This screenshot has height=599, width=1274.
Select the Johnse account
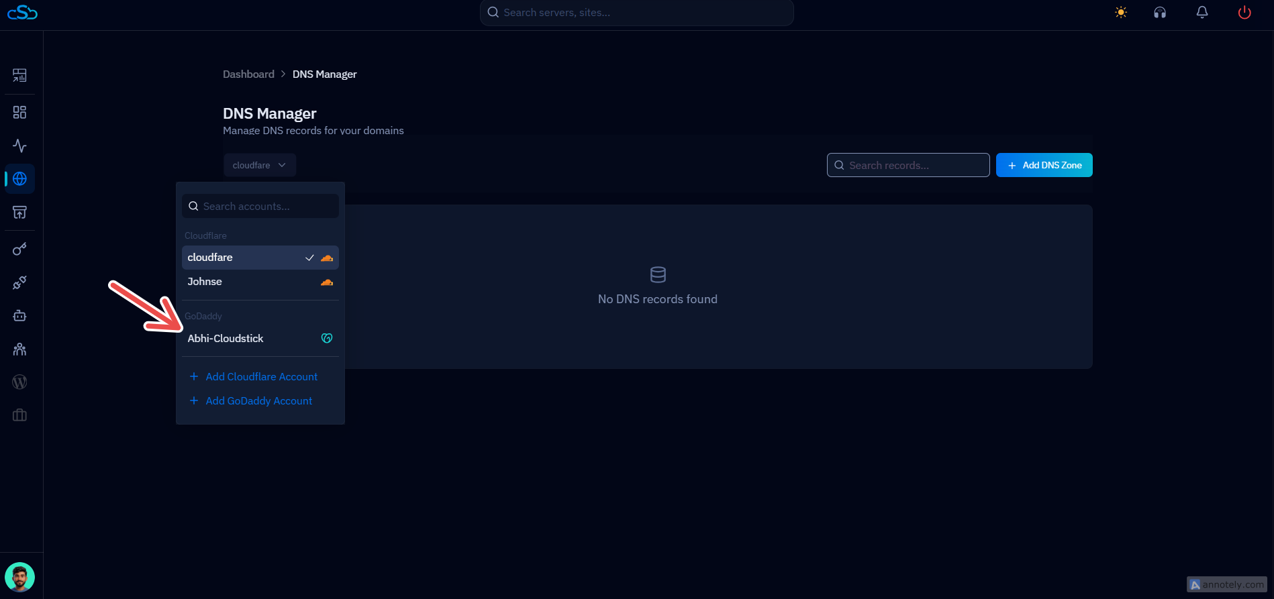click(260, 282)
